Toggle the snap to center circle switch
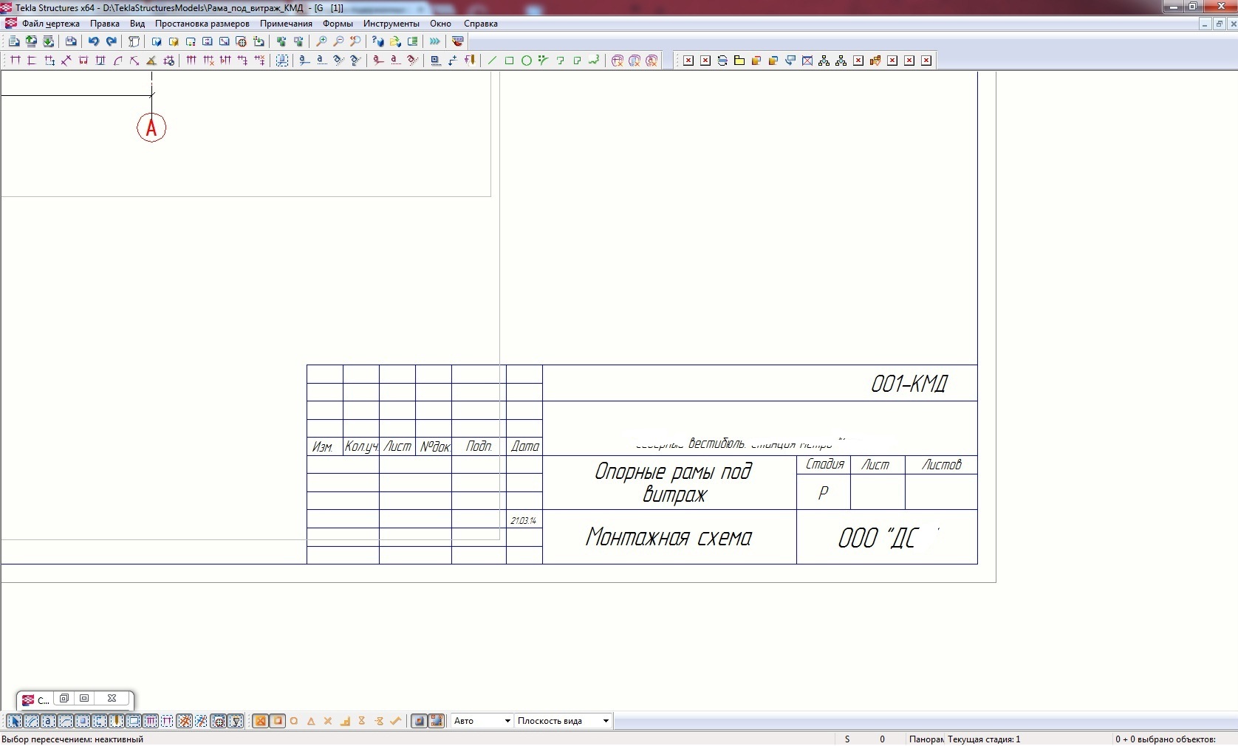1238x746 pixels. [x=294, y=722]
